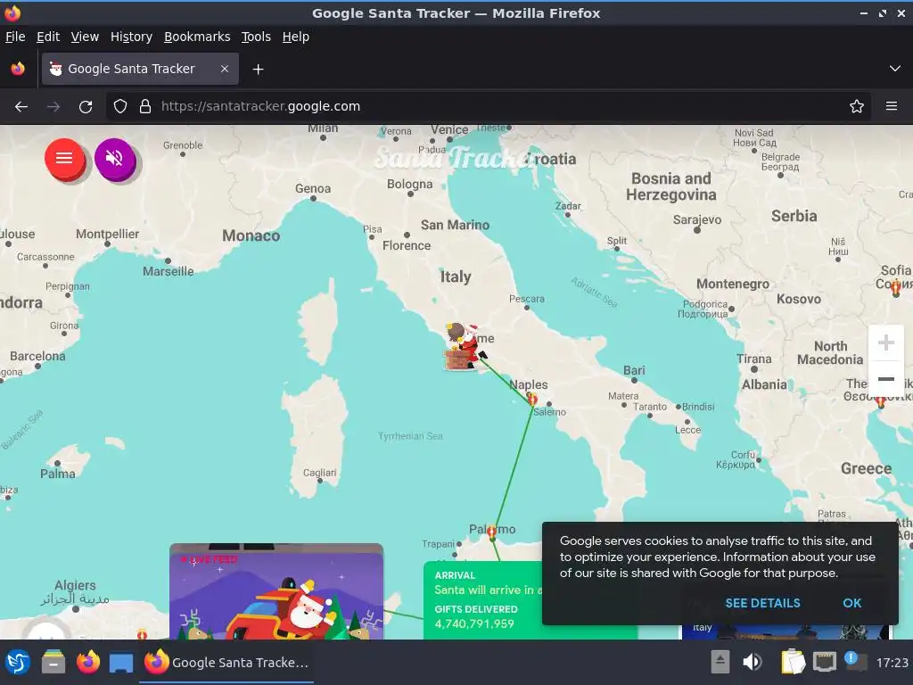Click the Naples city label

(x=529, y=384)
